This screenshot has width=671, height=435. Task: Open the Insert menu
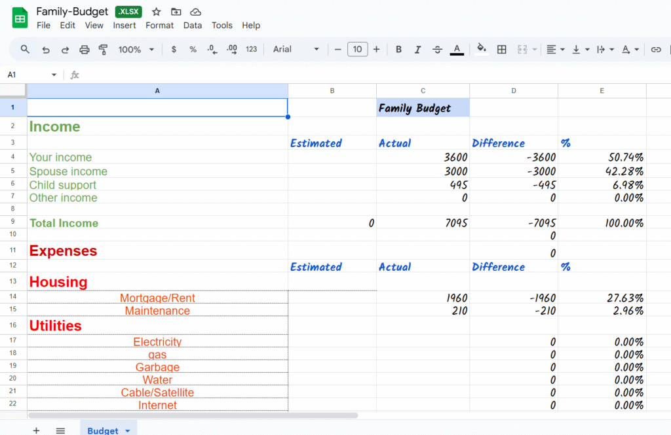point(124,26)
